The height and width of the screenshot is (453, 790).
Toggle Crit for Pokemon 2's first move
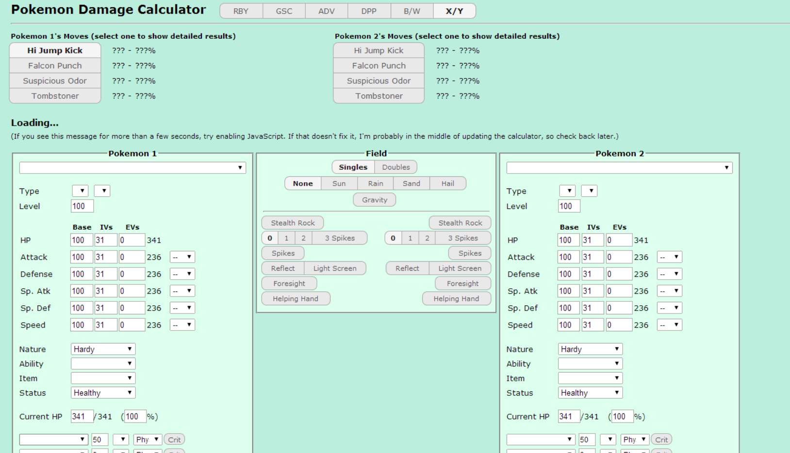click(661, 440)
